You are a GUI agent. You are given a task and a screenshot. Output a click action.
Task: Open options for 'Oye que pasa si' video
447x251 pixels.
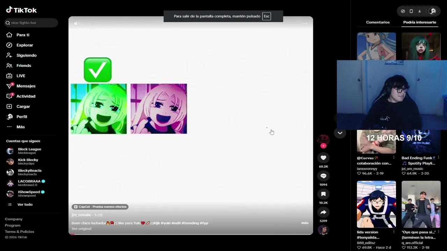[438, 232]
